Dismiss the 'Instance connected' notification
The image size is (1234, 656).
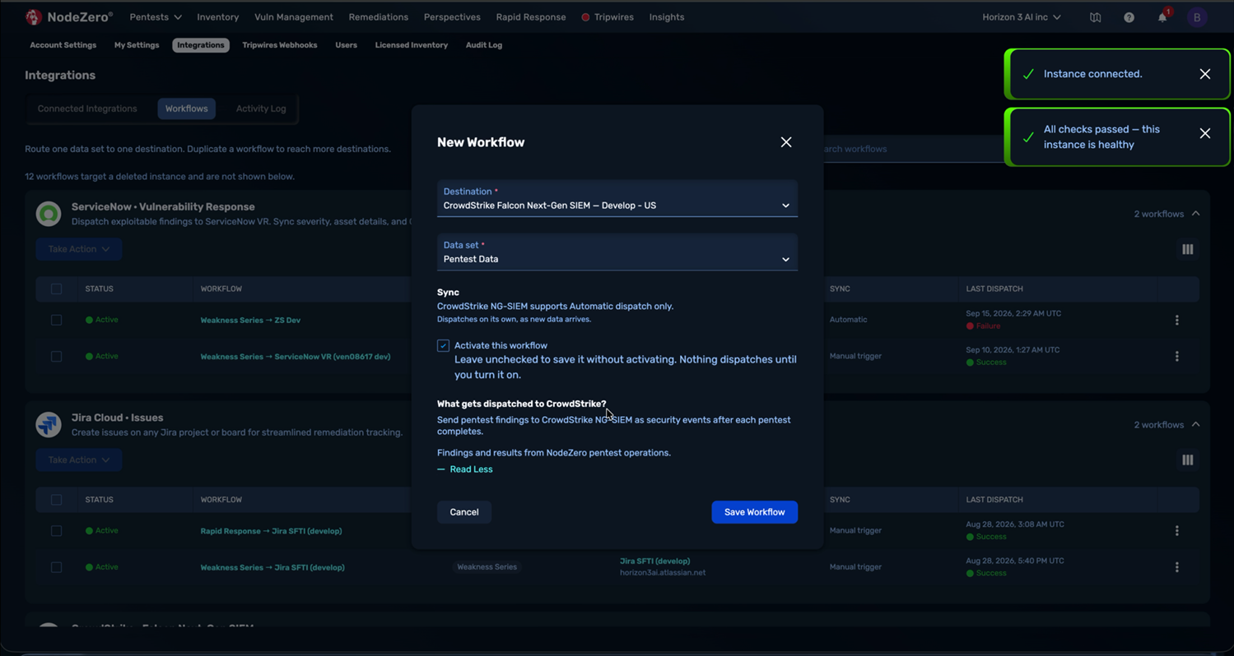(x=1204, y=74)
